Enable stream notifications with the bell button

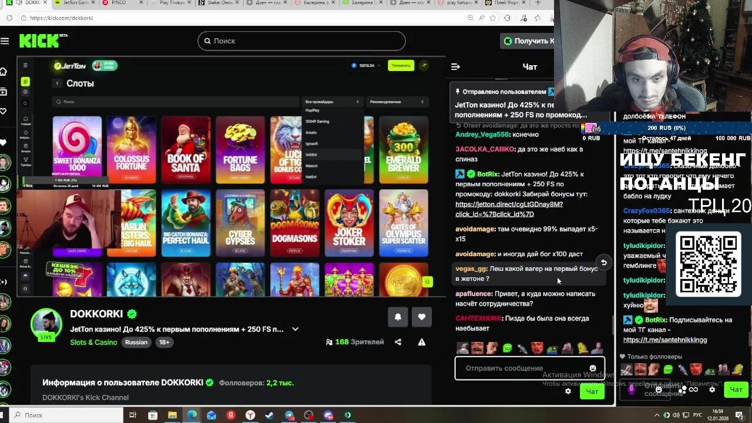pos(398,317)
